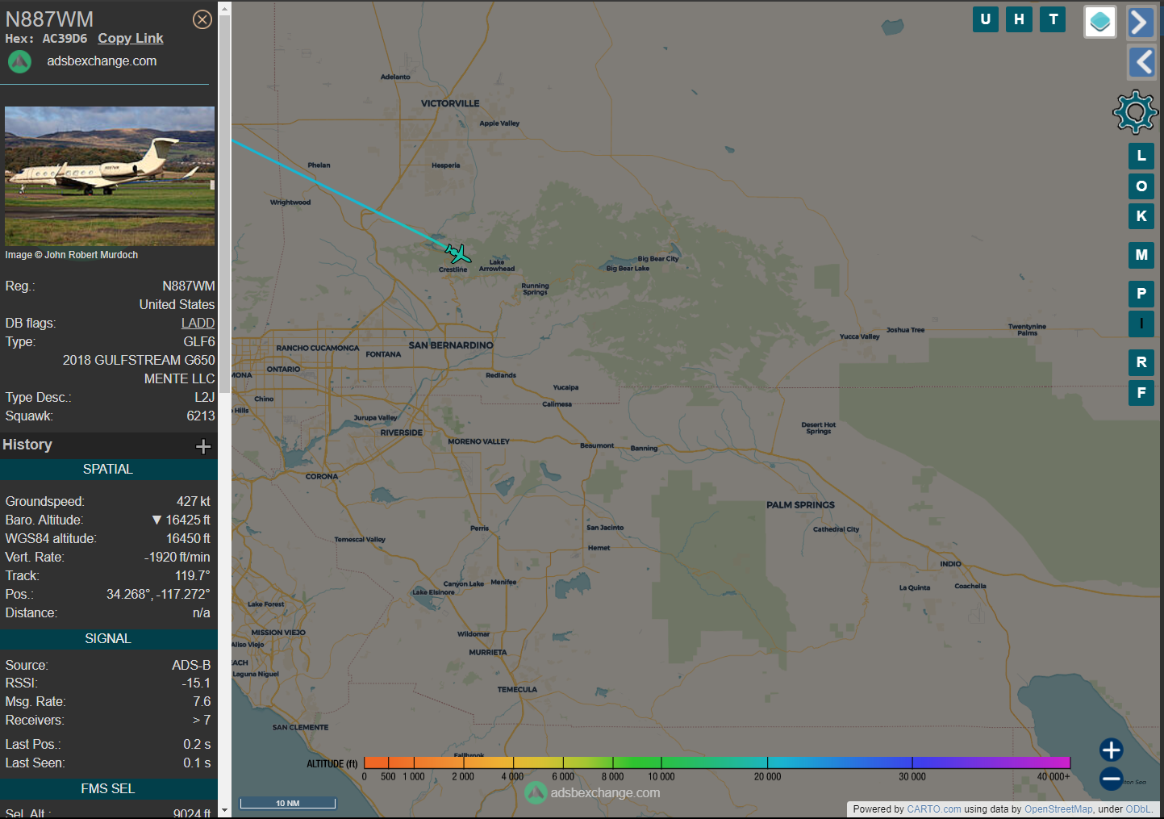Click the RSSI value -15.1
Image resolution: width=1164 pixels, height=819 pixels.
click(x=196, y=683)
